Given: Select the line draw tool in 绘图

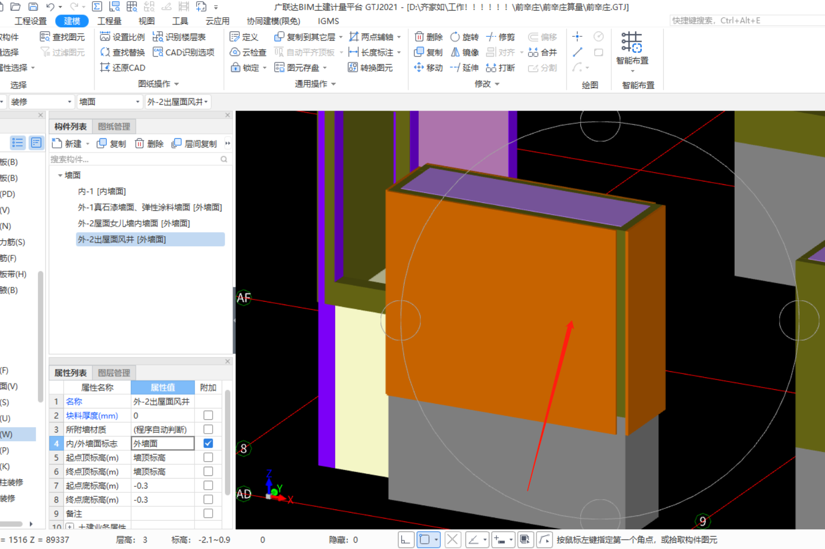Looking at the screenshot, I should pos(577,52).
